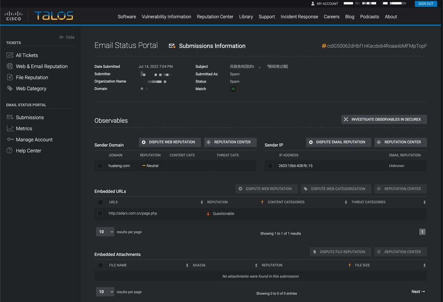This screenshot has height=302, width=443.
Task: Click the Web Category tag icon
Action: pos(10,89)
